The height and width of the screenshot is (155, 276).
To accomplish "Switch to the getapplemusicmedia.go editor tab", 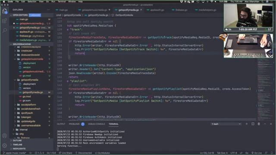I will (94, 10).
